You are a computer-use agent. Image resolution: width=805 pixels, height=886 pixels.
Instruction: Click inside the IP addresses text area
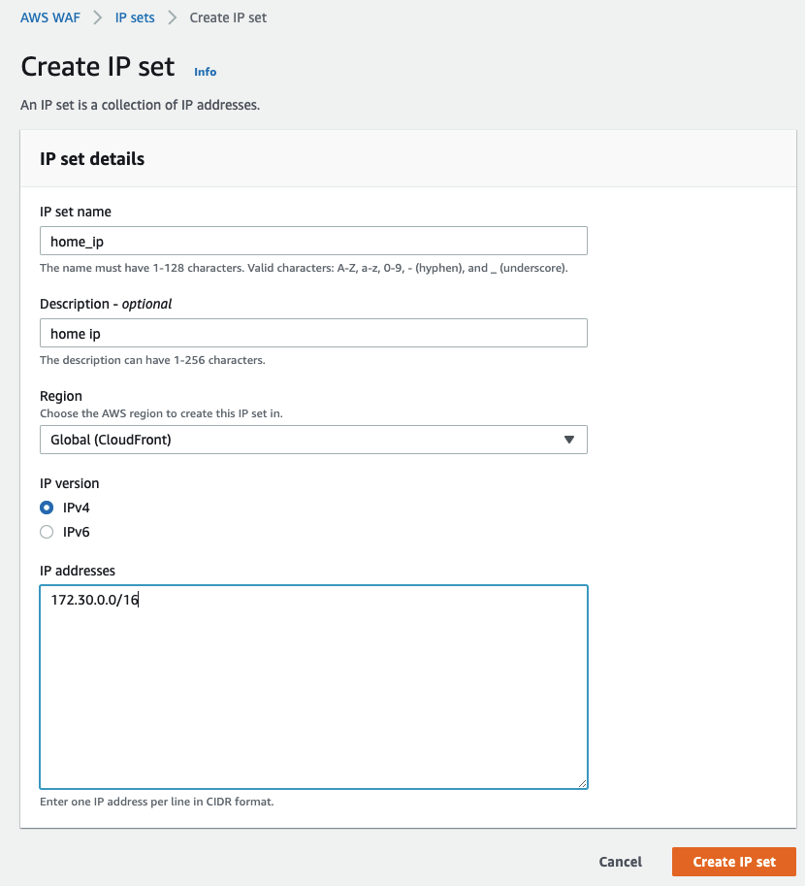coord(313,687)
